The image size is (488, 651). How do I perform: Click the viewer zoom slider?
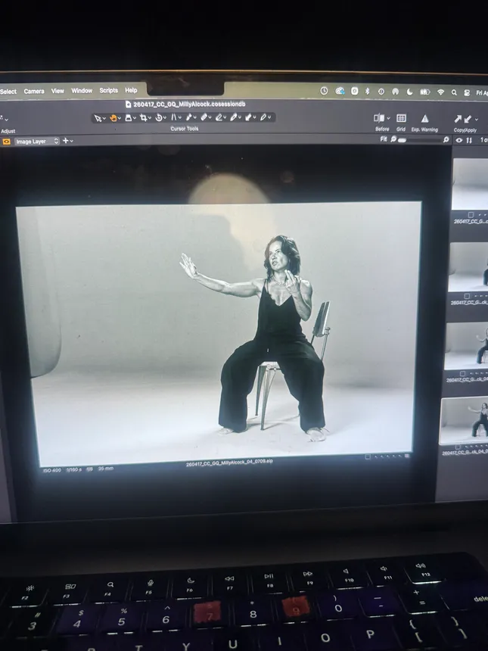point(421,140)
